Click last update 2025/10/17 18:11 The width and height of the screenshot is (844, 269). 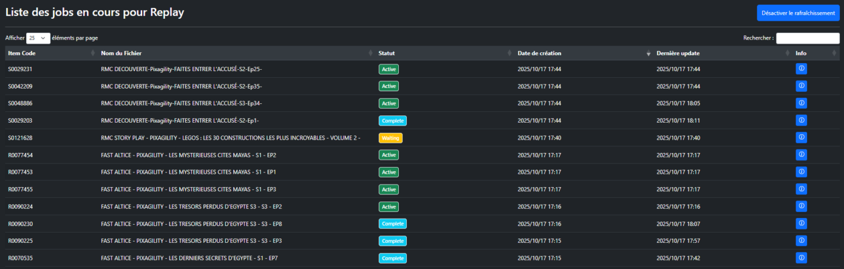pos(678,120)
